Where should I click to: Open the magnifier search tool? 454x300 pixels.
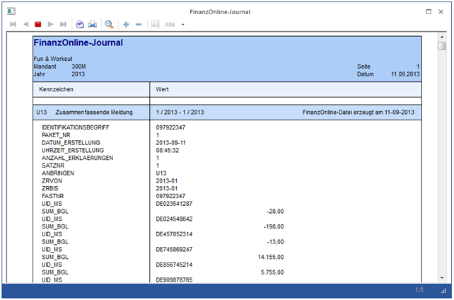110,24
